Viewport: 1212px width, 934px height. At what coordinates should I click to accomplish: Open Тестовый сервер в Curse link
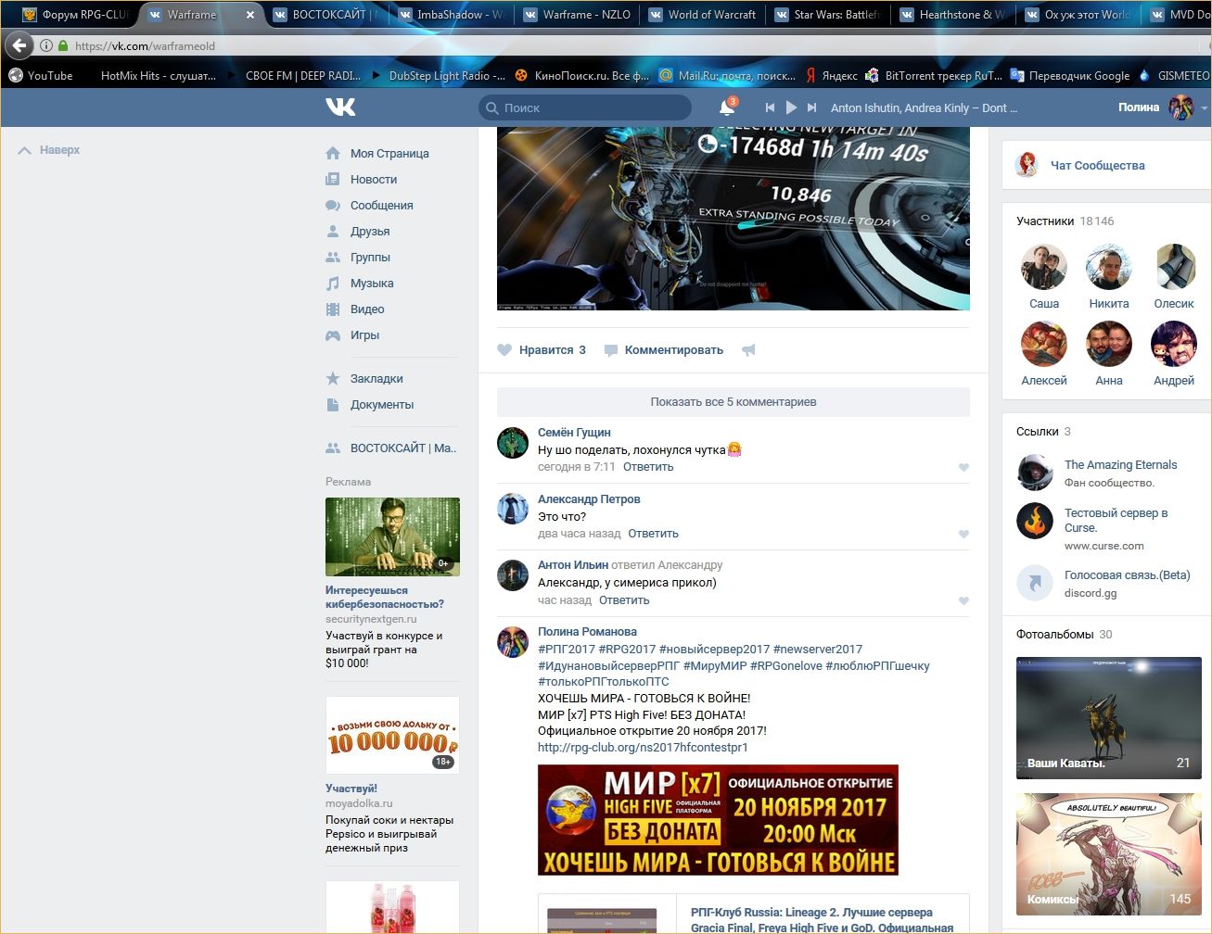pos(1116,521)
